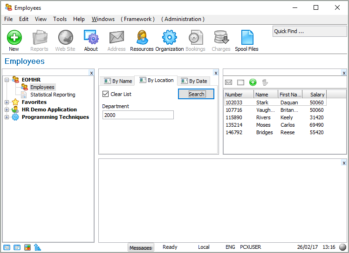The width and height of the screenshot is (349, 253).
Task: Open Spool Files from toolbar
Action: pos(246,38)
